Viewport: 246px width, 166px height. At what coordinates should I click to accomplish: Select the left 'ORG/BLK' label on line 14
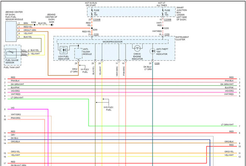16,142
